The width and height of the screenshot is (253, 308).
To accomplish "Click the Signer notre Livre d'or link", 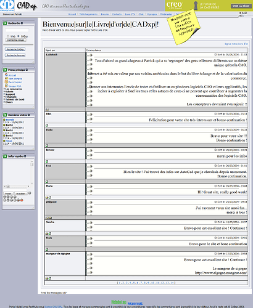I will click(236, 44).
